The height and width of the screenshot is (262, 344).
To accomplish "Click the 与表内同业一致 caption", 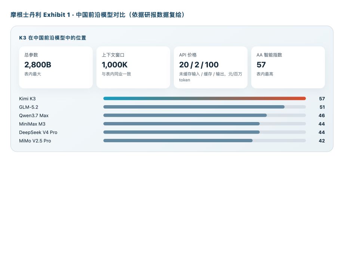I will pos(117,74).
